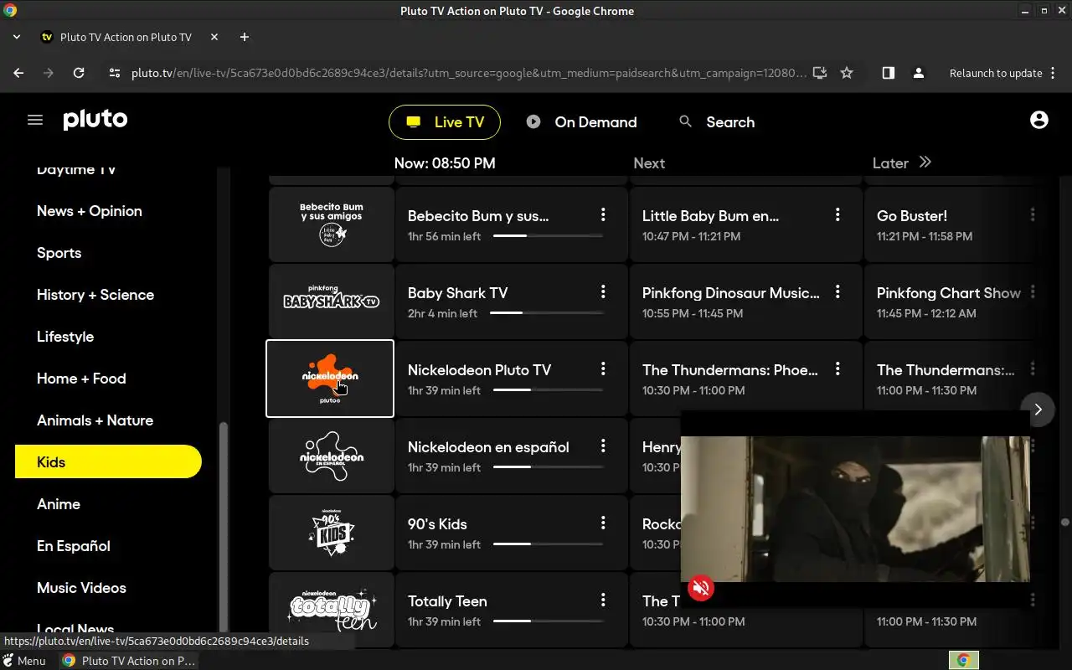Select the En Español category
Image resolution: width=1072 pixels, height=670 pixels.
coord(74,546)
